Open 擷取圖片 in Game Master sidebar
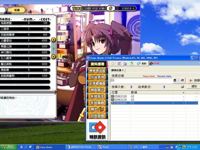 97,90
